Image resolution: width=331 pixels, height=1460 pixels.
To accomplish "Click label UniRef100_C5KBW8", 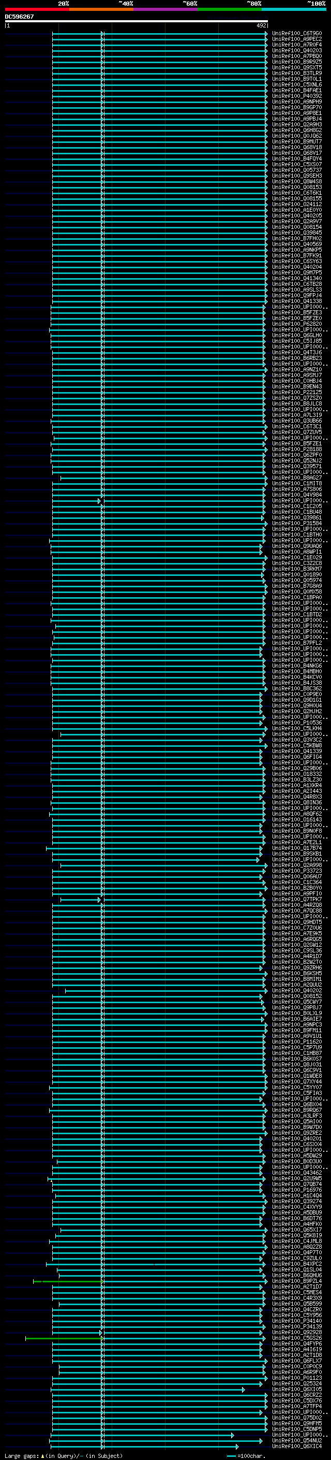I will click(297, 745).
